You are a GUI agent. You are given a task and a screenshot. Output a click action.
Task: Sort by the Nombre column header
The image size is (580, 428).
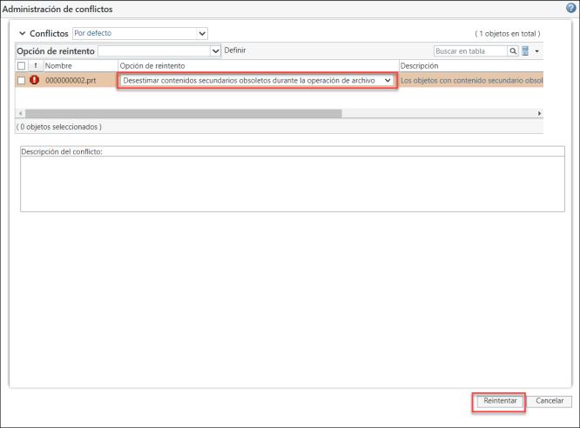point(58,66)
